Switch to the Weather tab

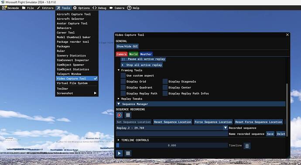[x=146, y=54]
